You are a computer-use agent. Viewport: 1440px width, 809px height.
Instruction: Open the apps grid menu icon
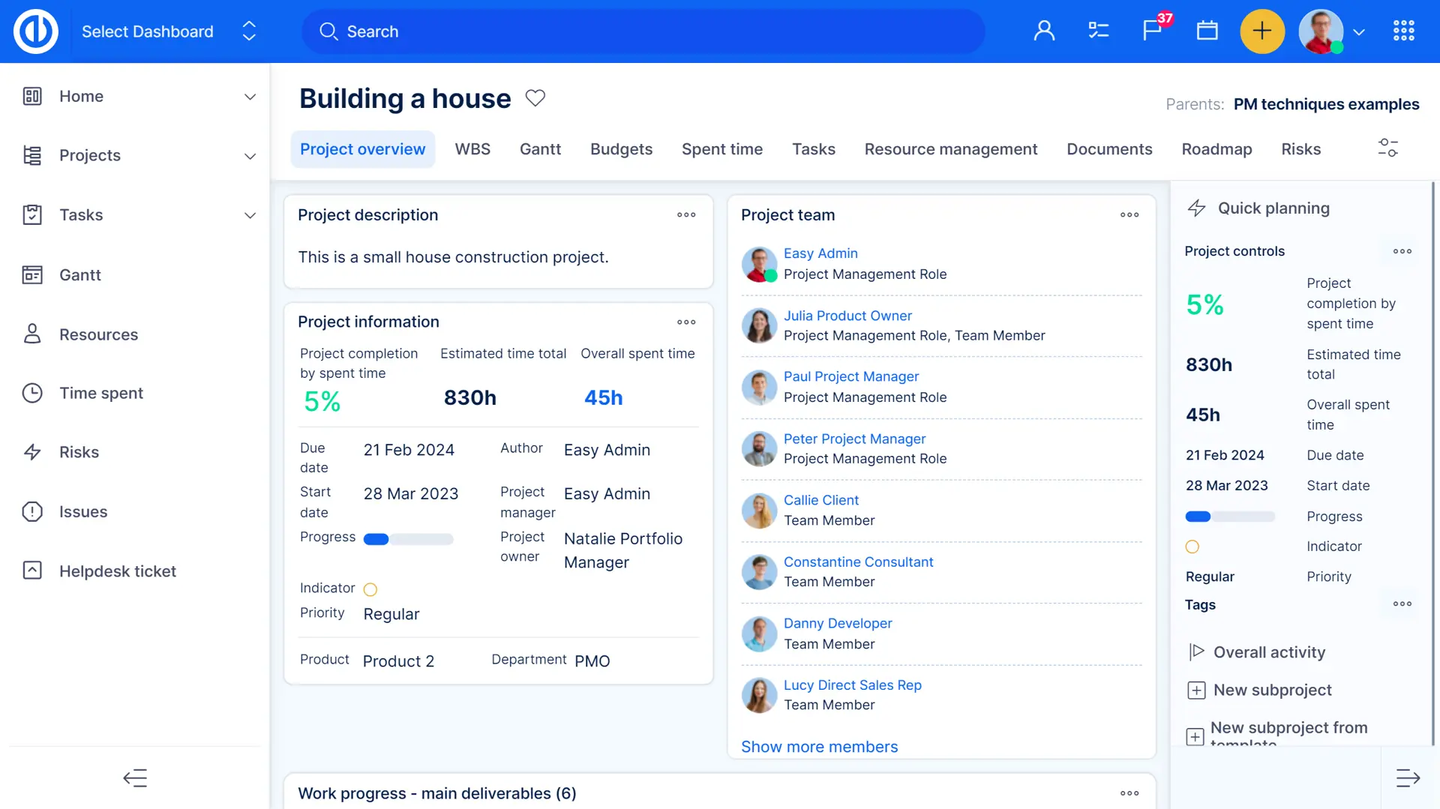1403,31
